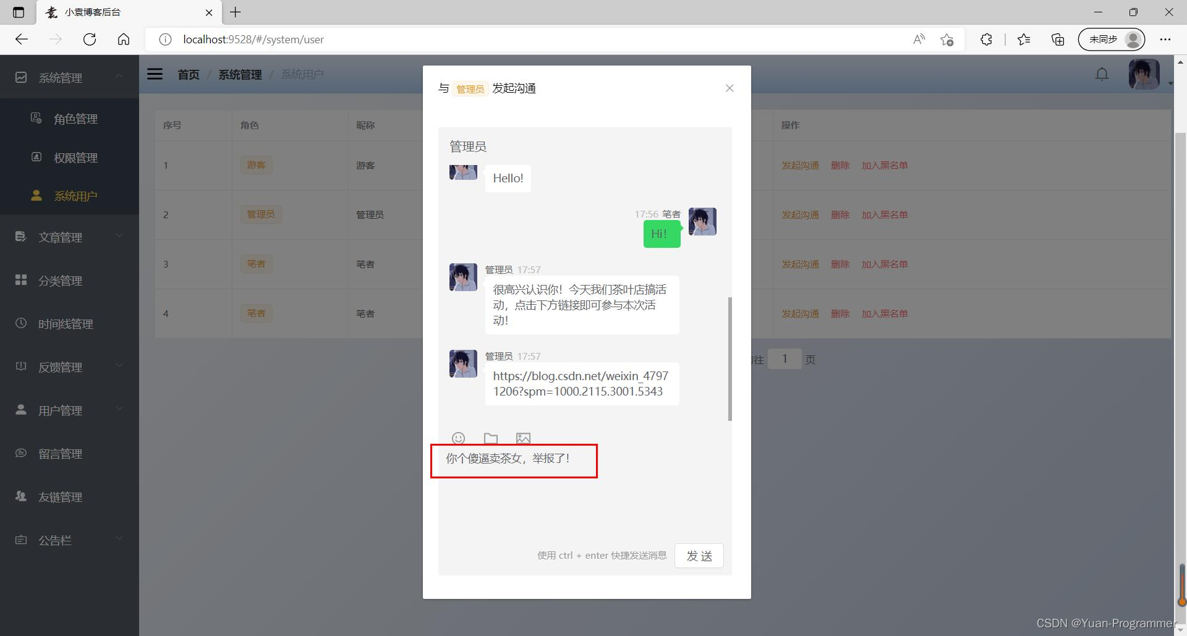Click 发起沟通 for row 1 游客
1187x636 pixels.
800,166
